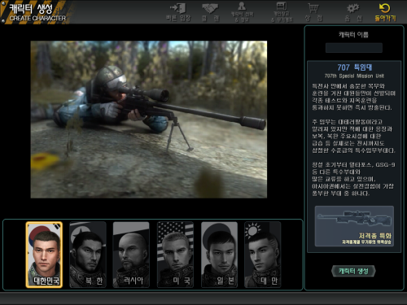Image resolution: width=407 pixels, height=305 pixels.
Task: Click the yellow go back arrow
Action: [385, 8]
